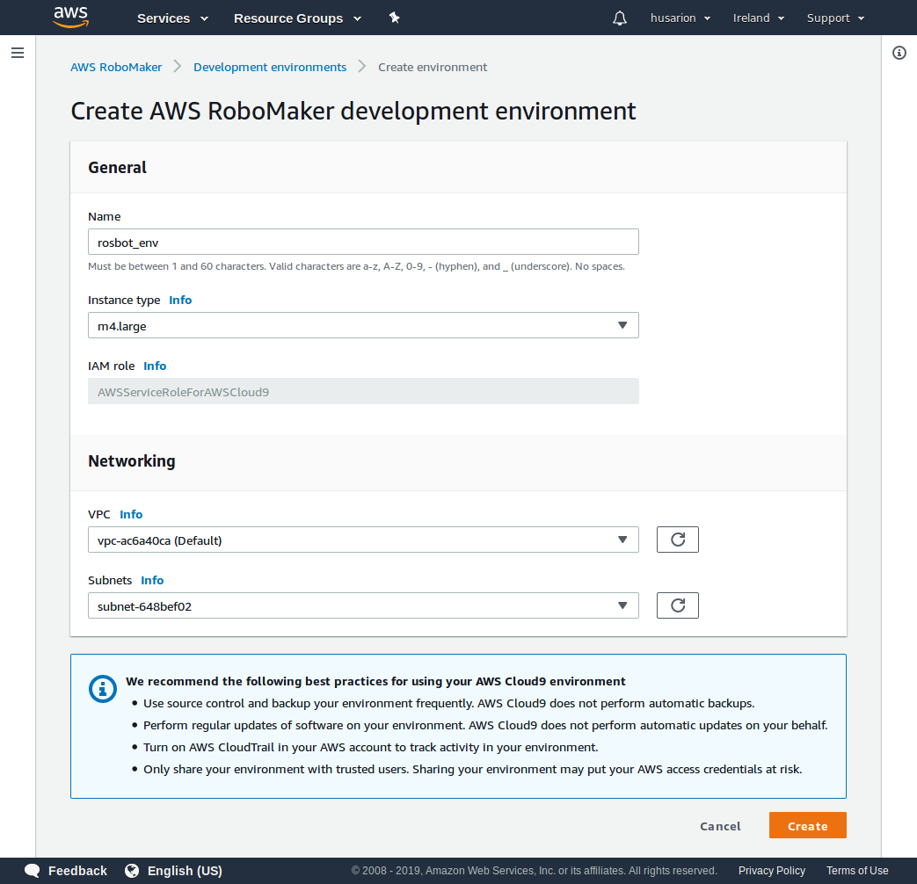Image resolution: width=917 pixels, height=884 pixels.
Task: Click the trusted users sharing bullet text
Action: (x=472, y=770)
